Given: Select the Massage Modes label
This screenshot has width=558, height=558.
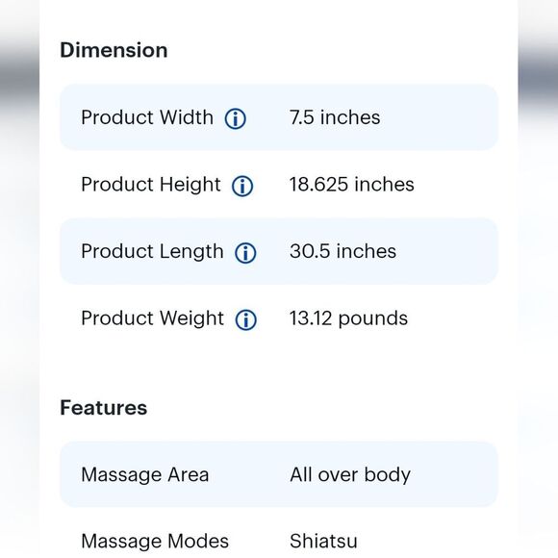Looking at the screenshot, I should pos(155,542).
